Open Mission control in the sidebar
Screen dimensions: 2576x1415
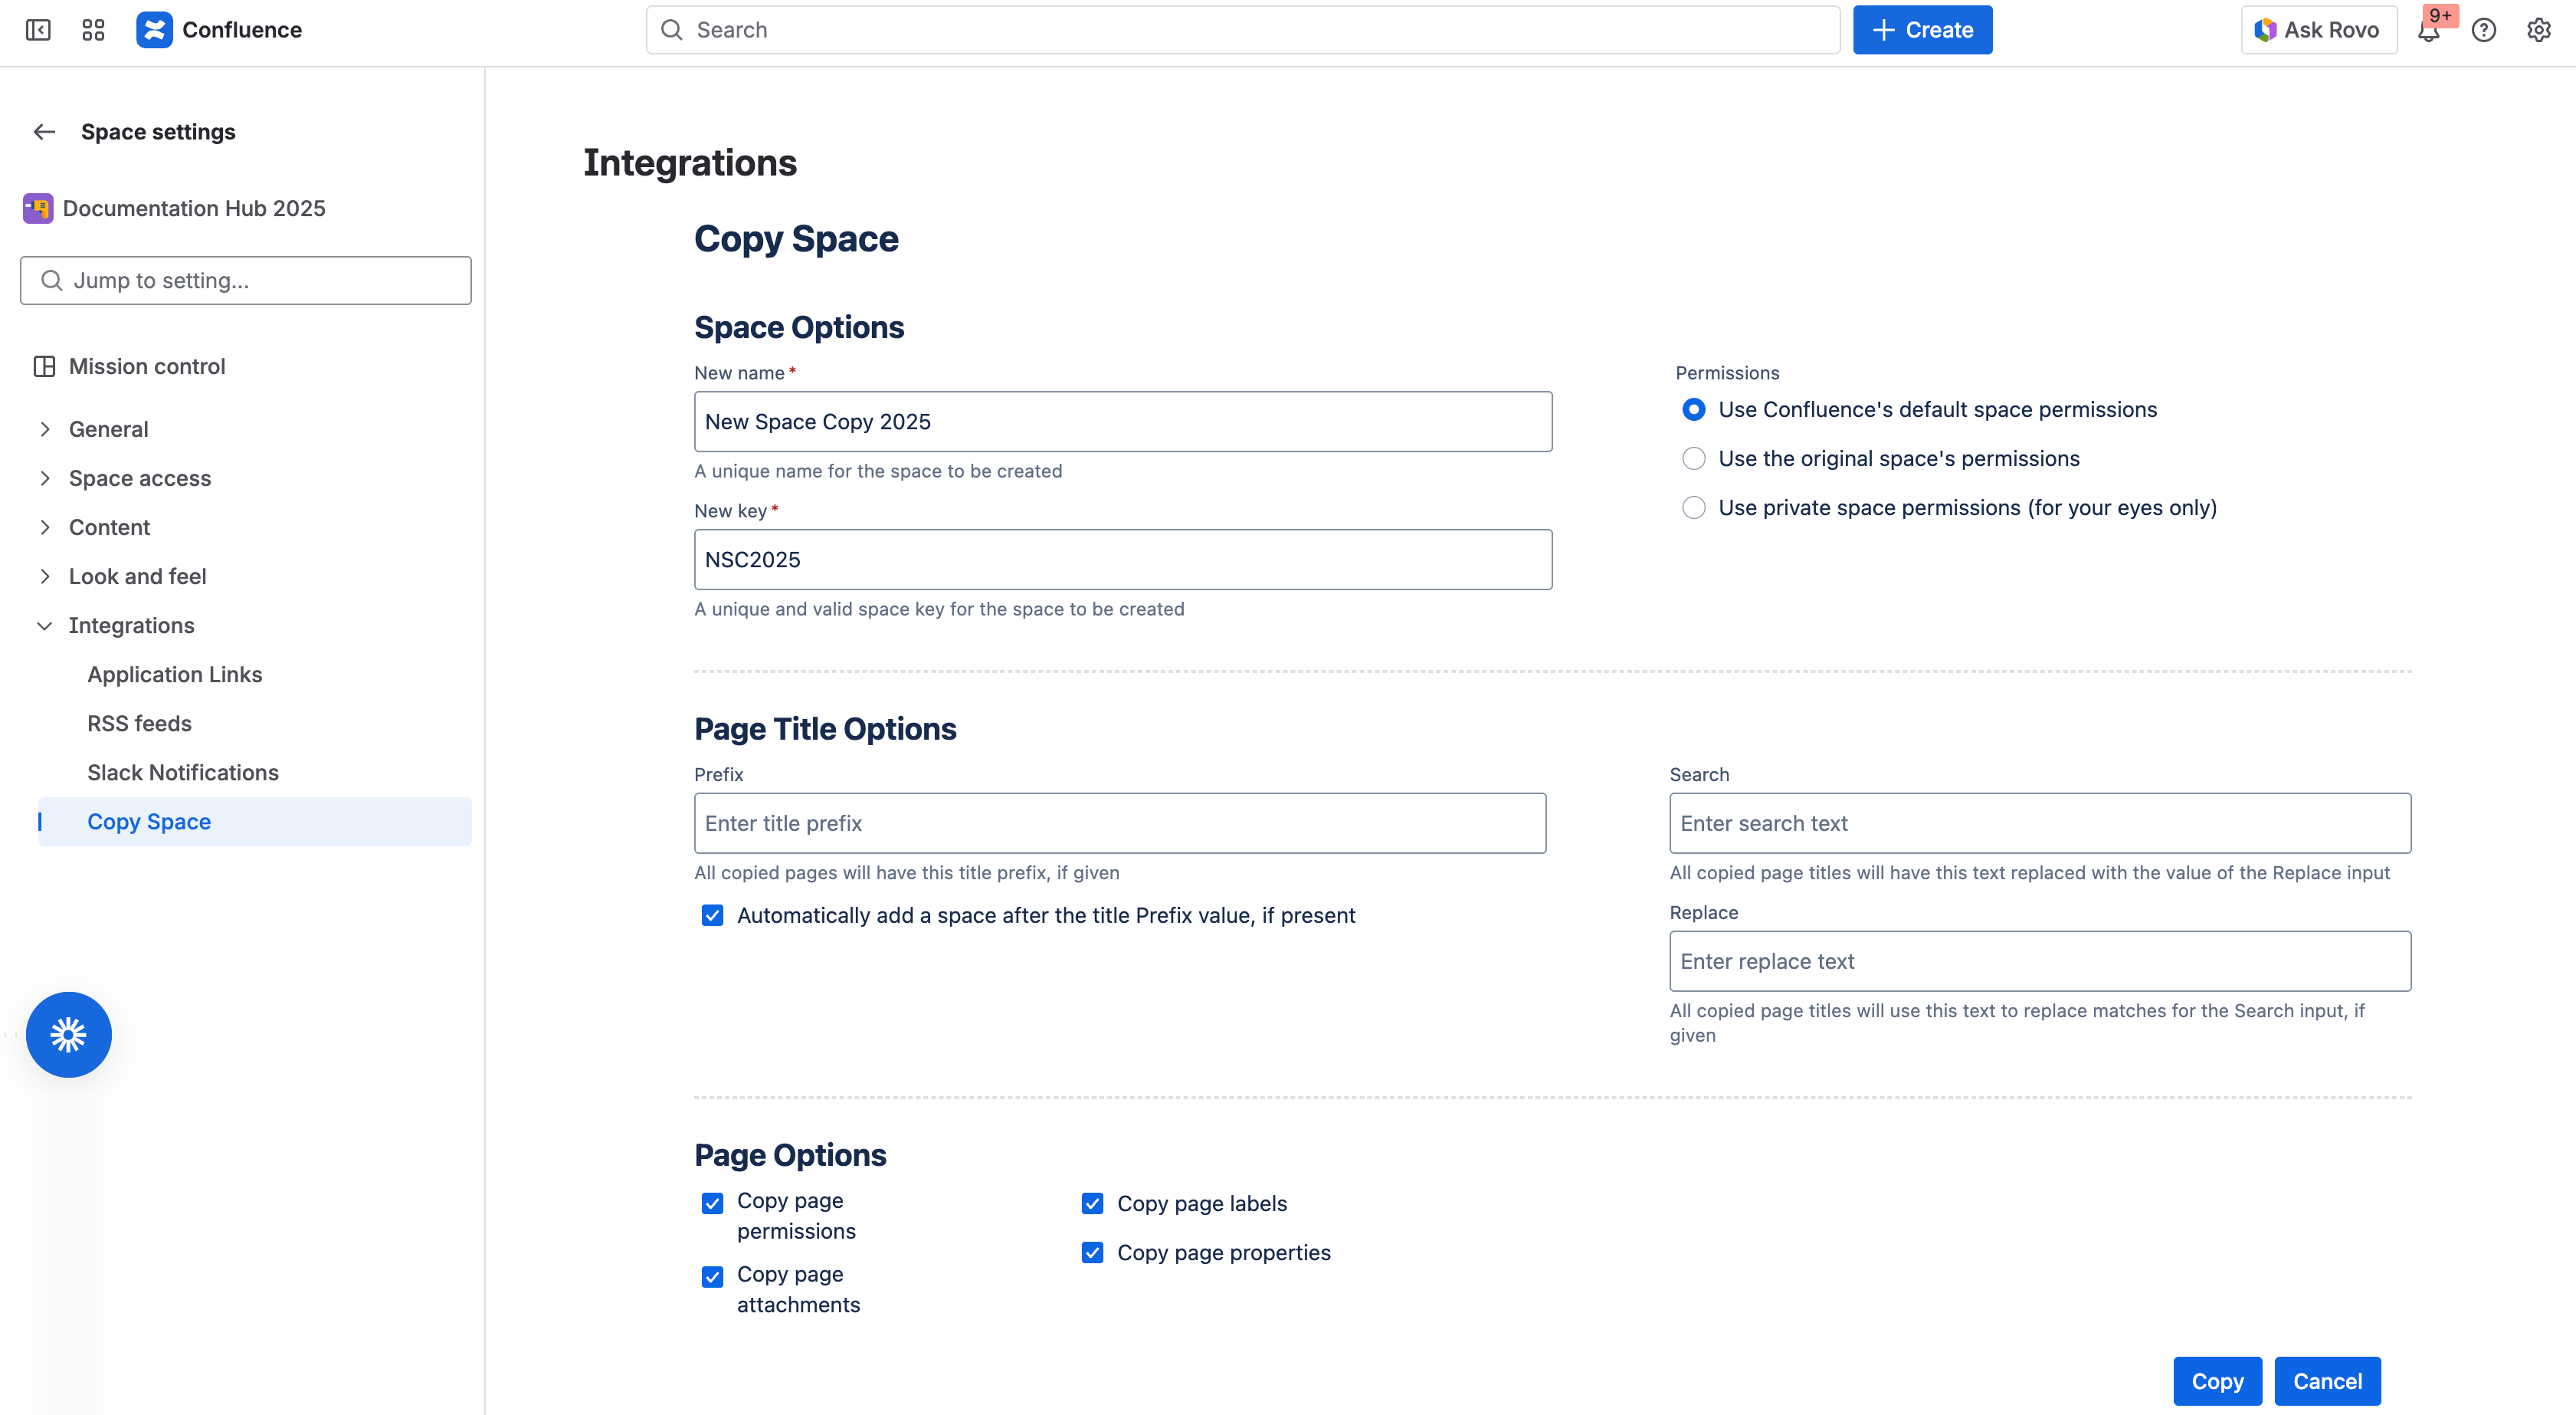[147, 366]
